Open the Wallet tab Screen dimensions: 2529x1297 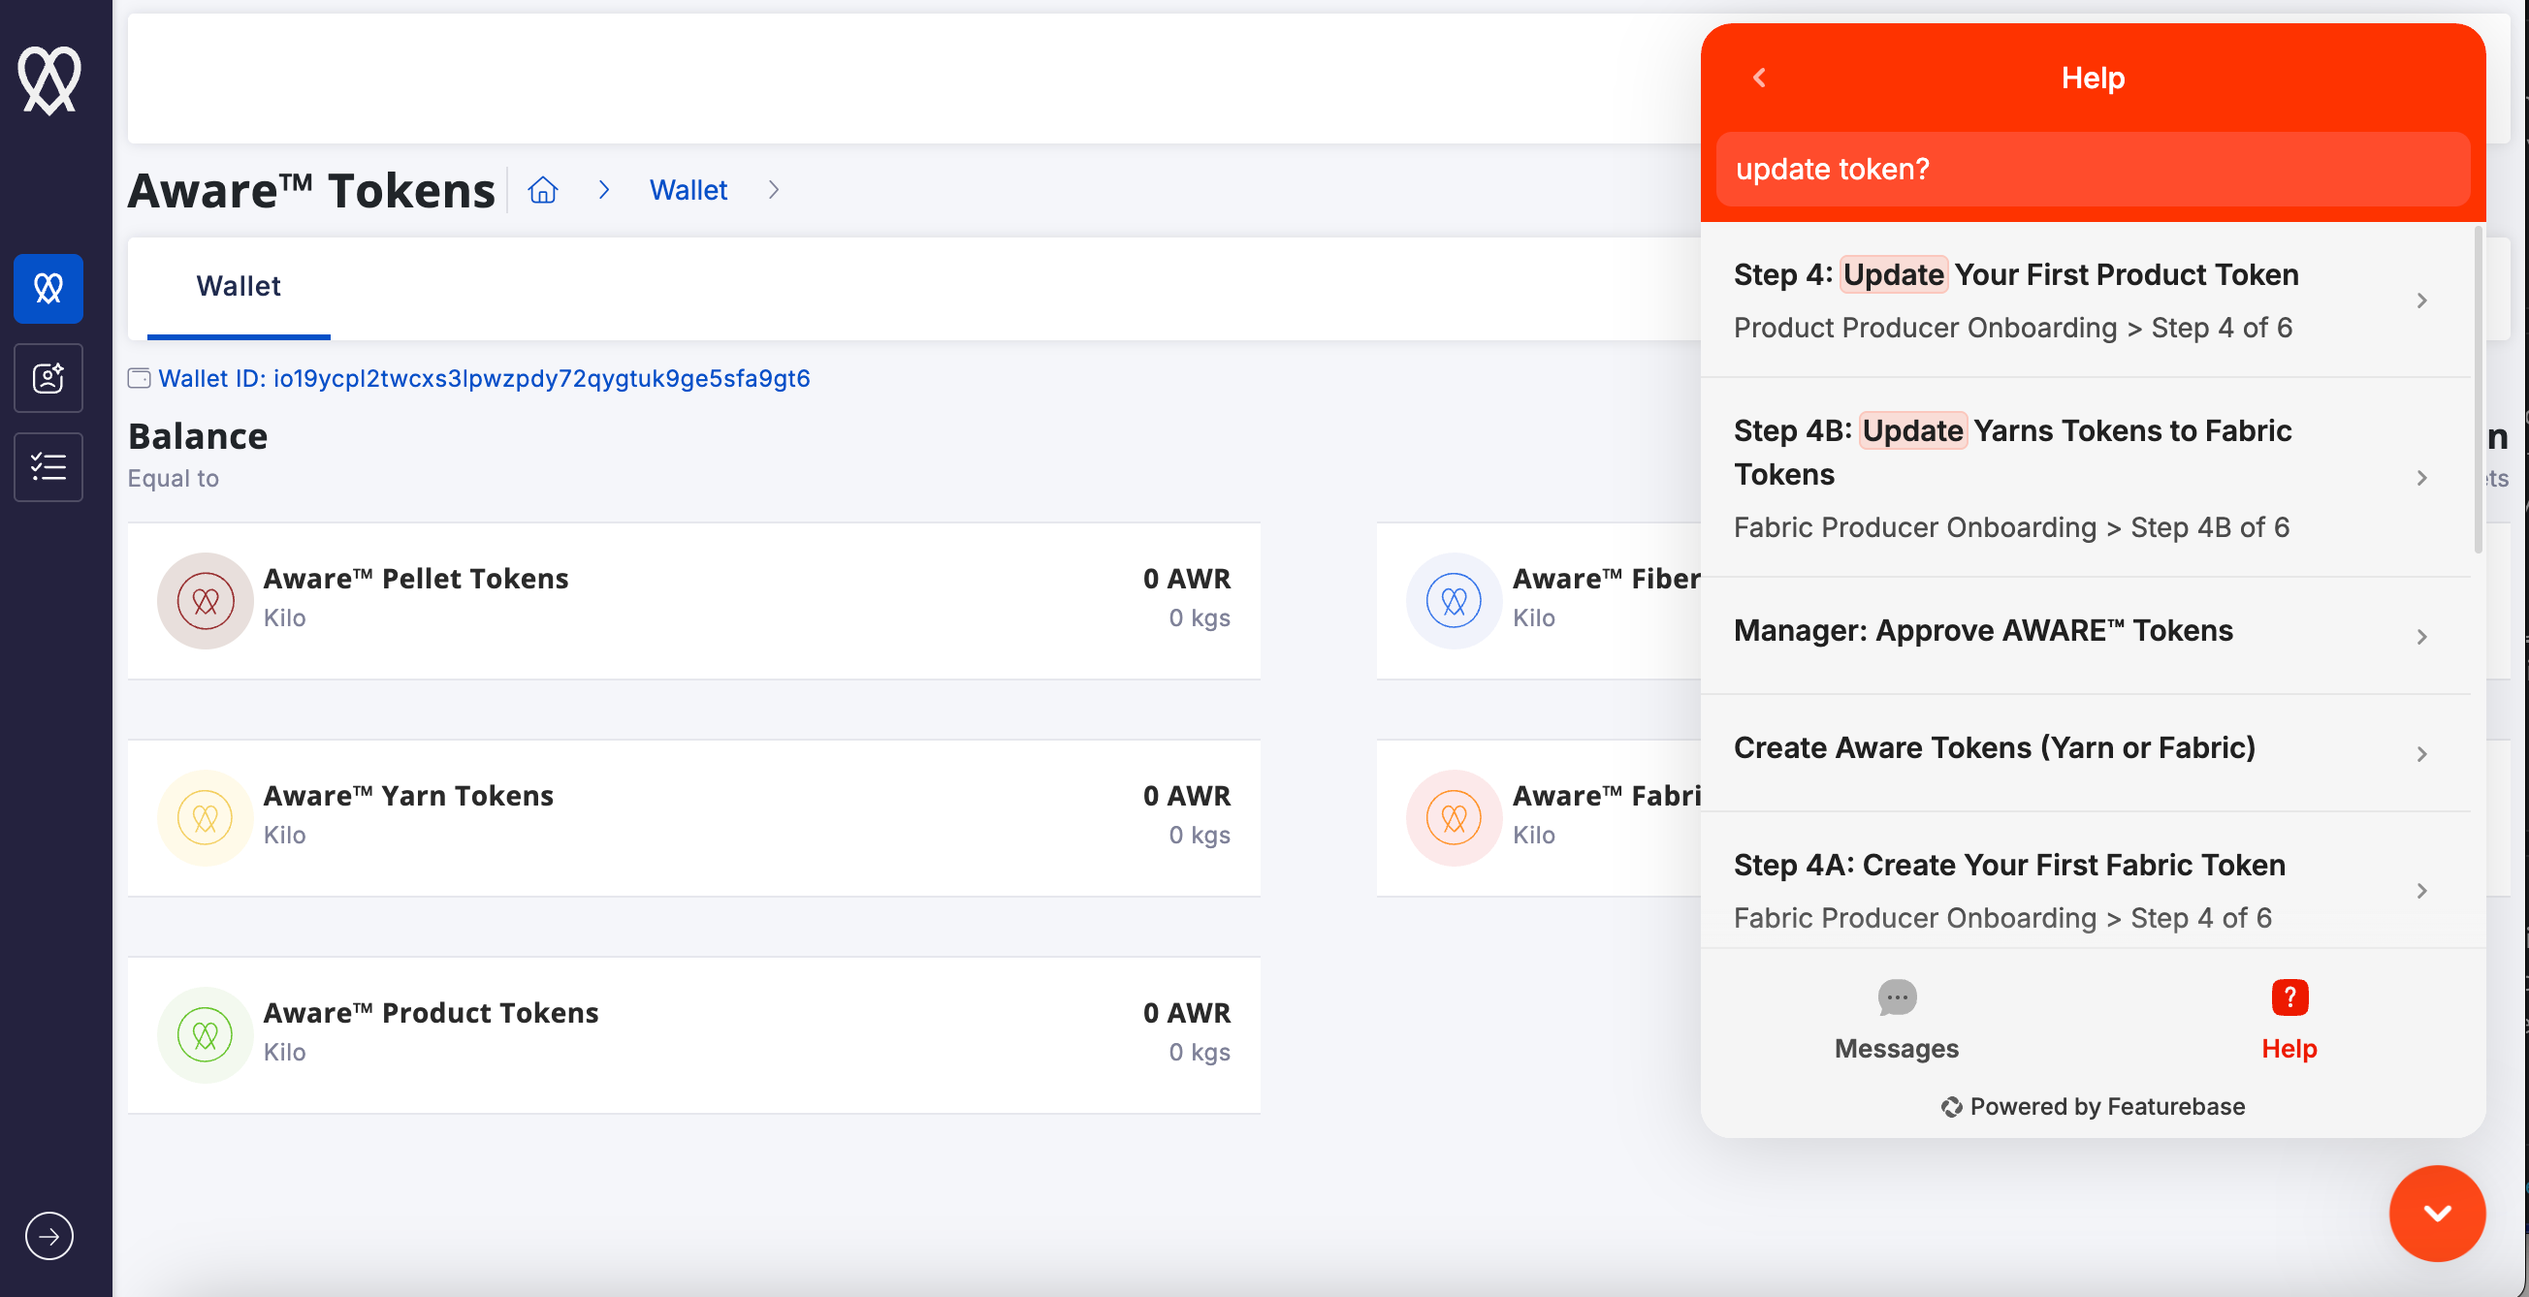239,286
